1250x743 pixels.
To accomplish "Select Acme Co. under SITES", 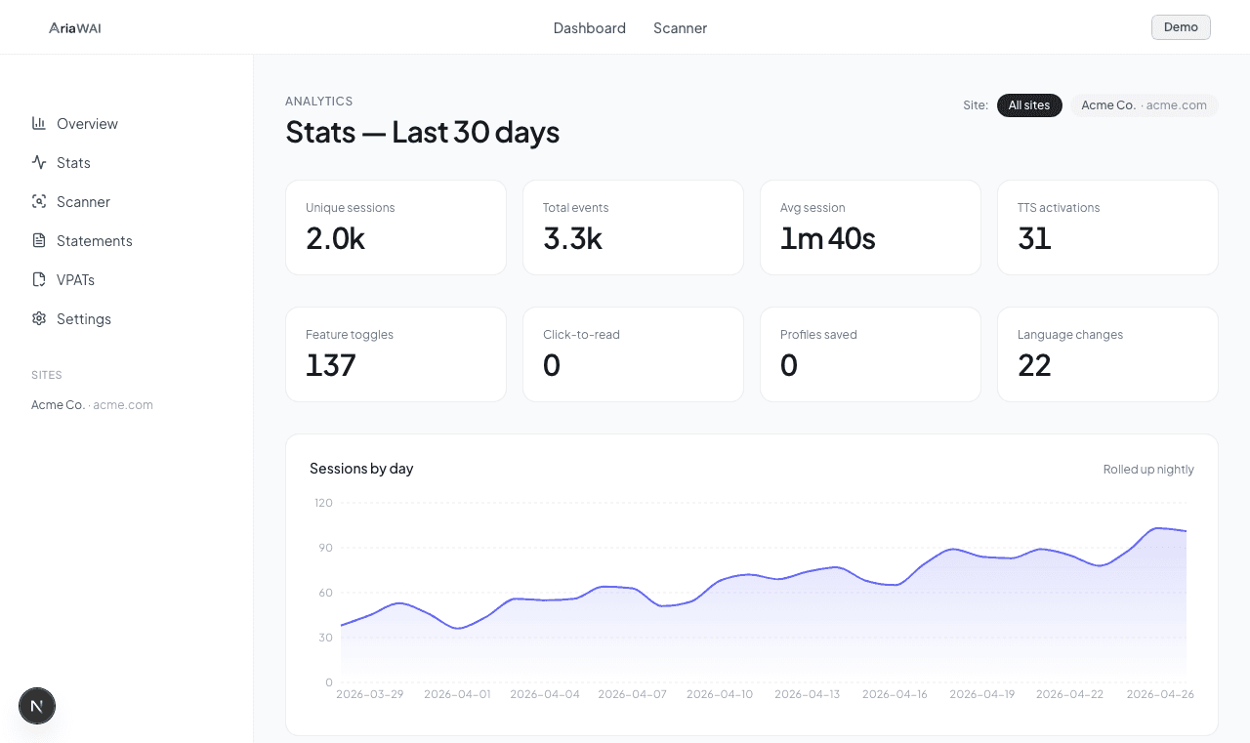I will point(92,404).
